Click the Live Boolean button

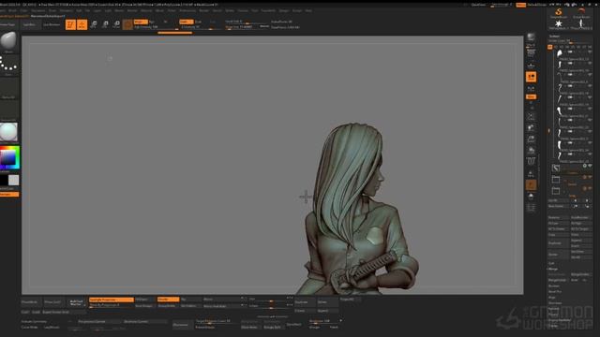click(x=52, y=25)
